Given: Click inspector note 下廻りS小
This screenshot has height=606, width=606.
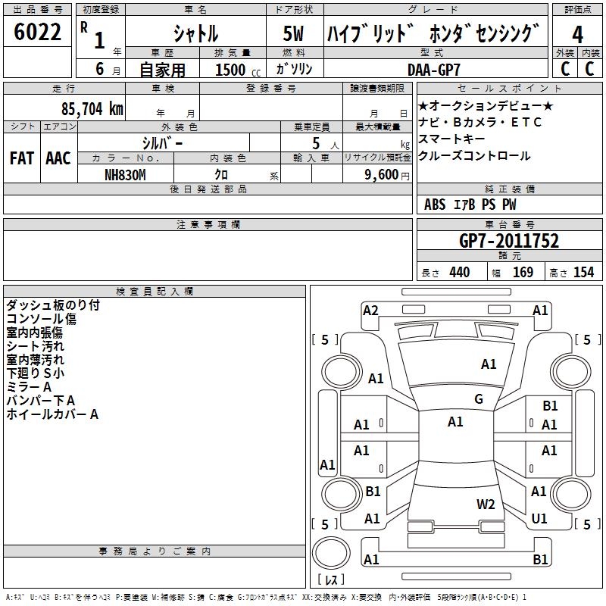Looking at the screenshot, I should coord(35,373).
